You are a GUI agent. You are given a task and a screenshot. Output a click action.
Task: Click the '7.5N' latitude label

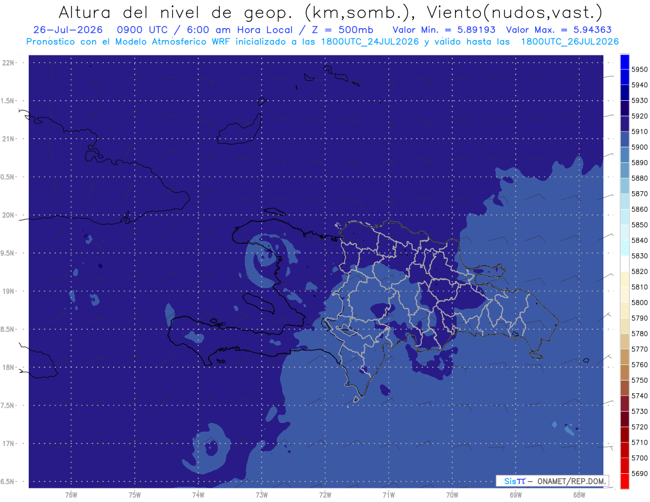click(x=7, y=405)
